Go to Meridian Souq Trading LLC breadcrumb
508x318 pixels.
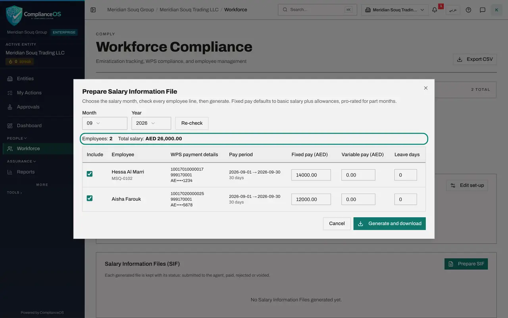[x=189, y=10]
